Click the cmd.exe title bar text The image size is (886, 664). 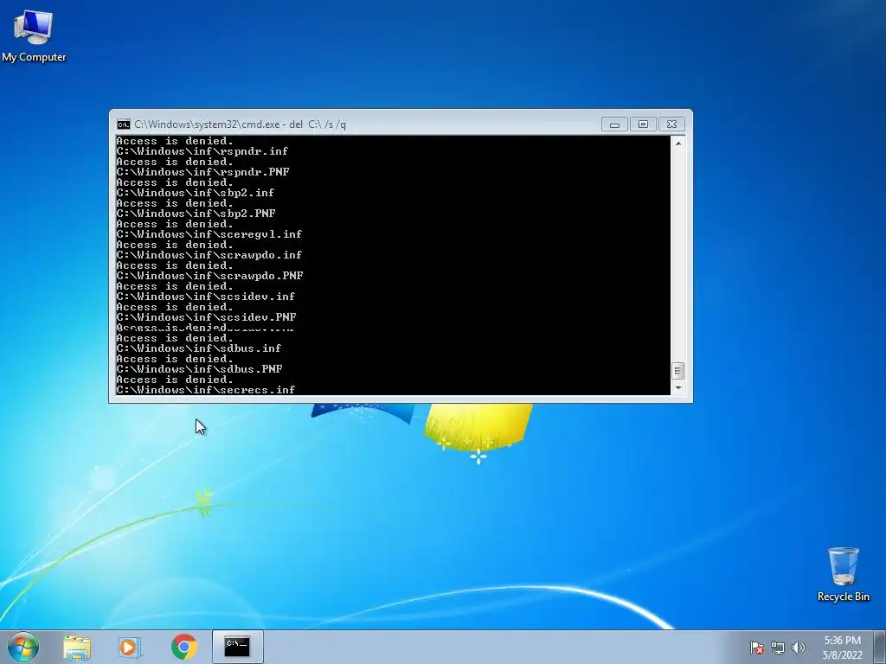241,124
